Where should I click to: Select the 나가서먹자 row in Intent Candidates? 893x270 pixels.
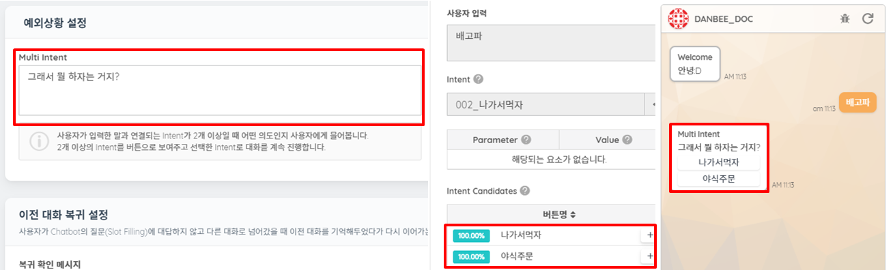(551, 235)
